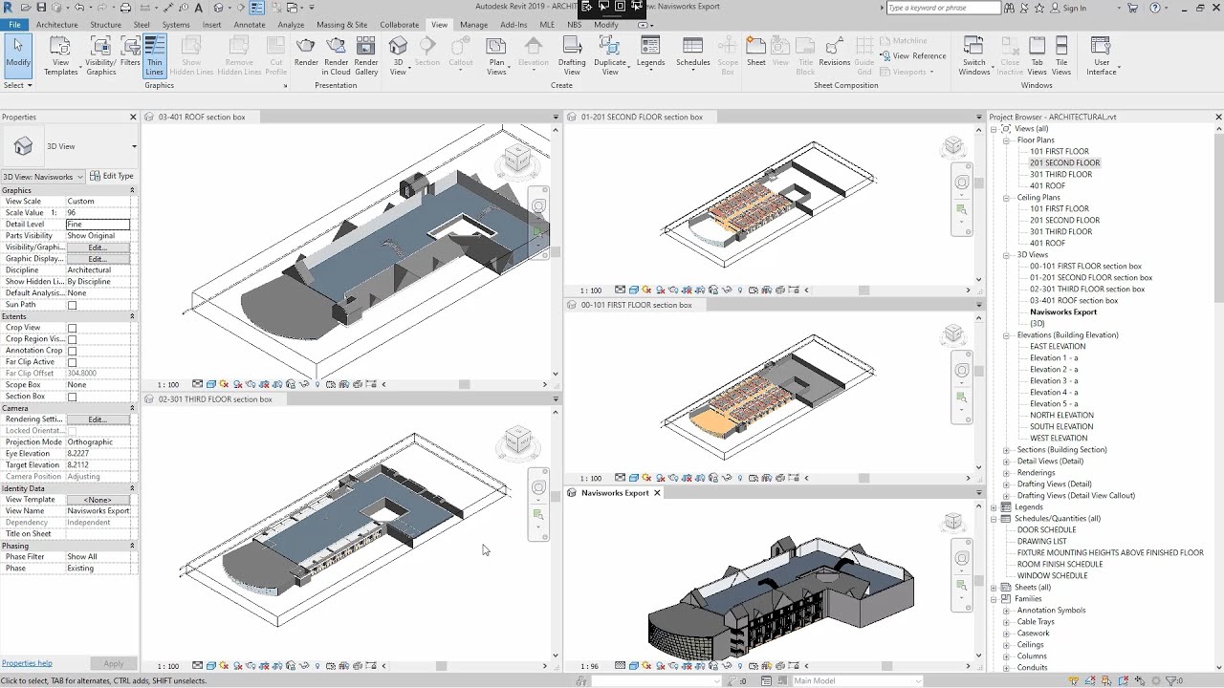
Task: Open User Interface options
Action: (1101, 55)
